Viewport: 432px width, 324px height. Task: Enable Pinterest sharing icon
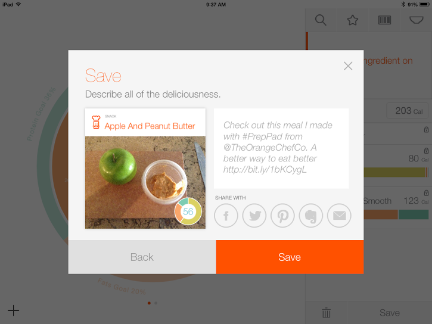[282, 216]
